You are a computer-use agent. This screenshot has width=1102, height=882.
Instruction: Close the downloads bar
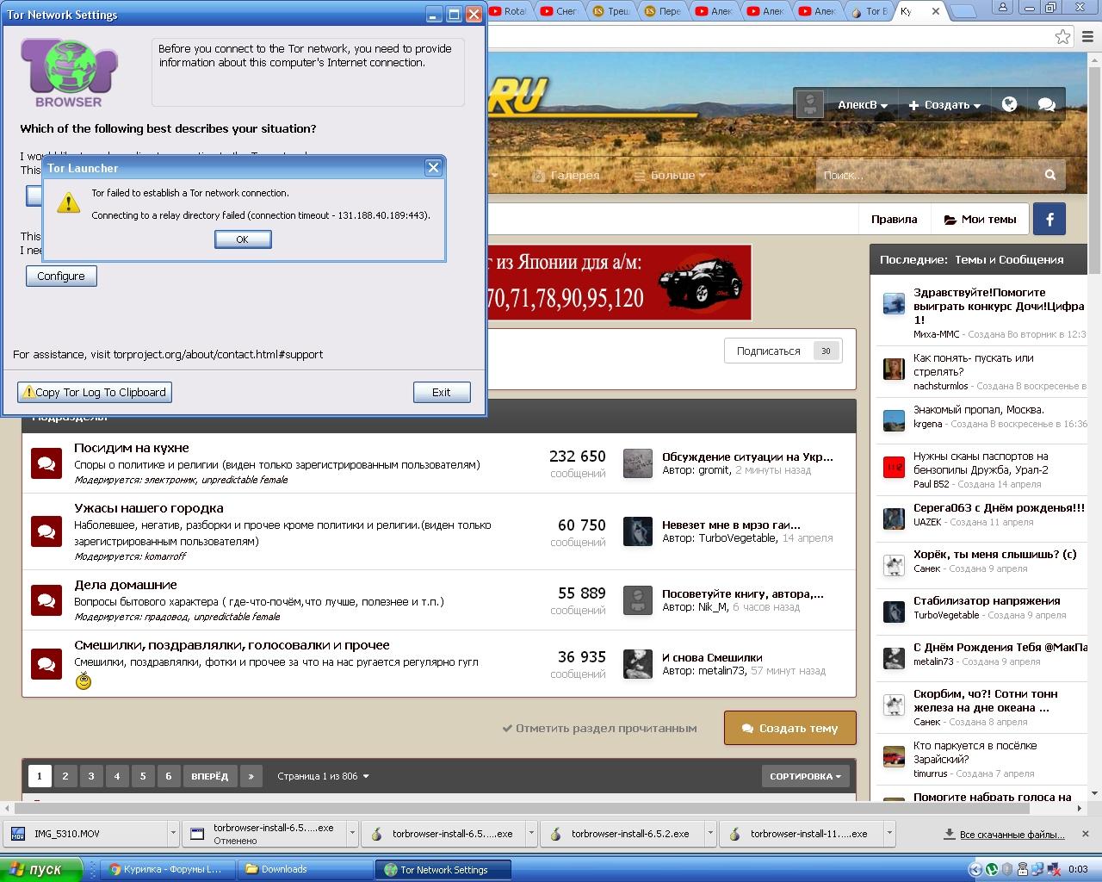coord(1087,834)
